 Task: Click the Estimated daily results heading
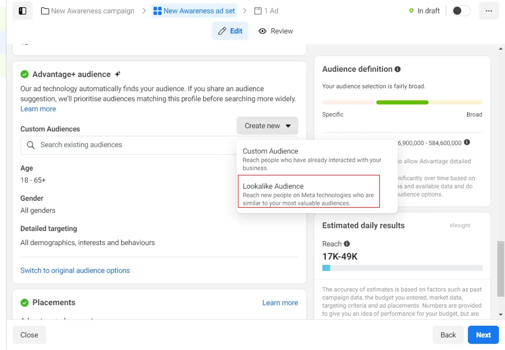tap(363, 226)
